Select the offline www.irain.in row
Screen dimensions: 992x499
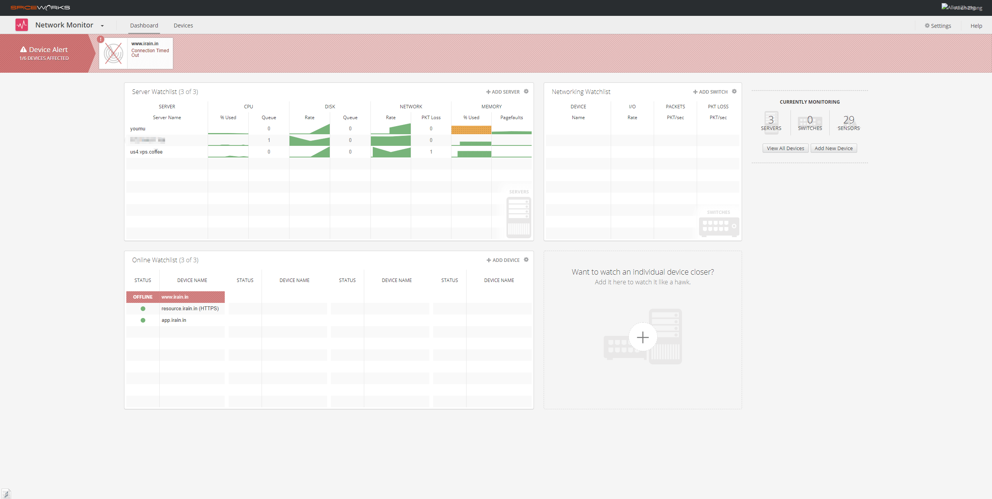click(x=175, y=297)
